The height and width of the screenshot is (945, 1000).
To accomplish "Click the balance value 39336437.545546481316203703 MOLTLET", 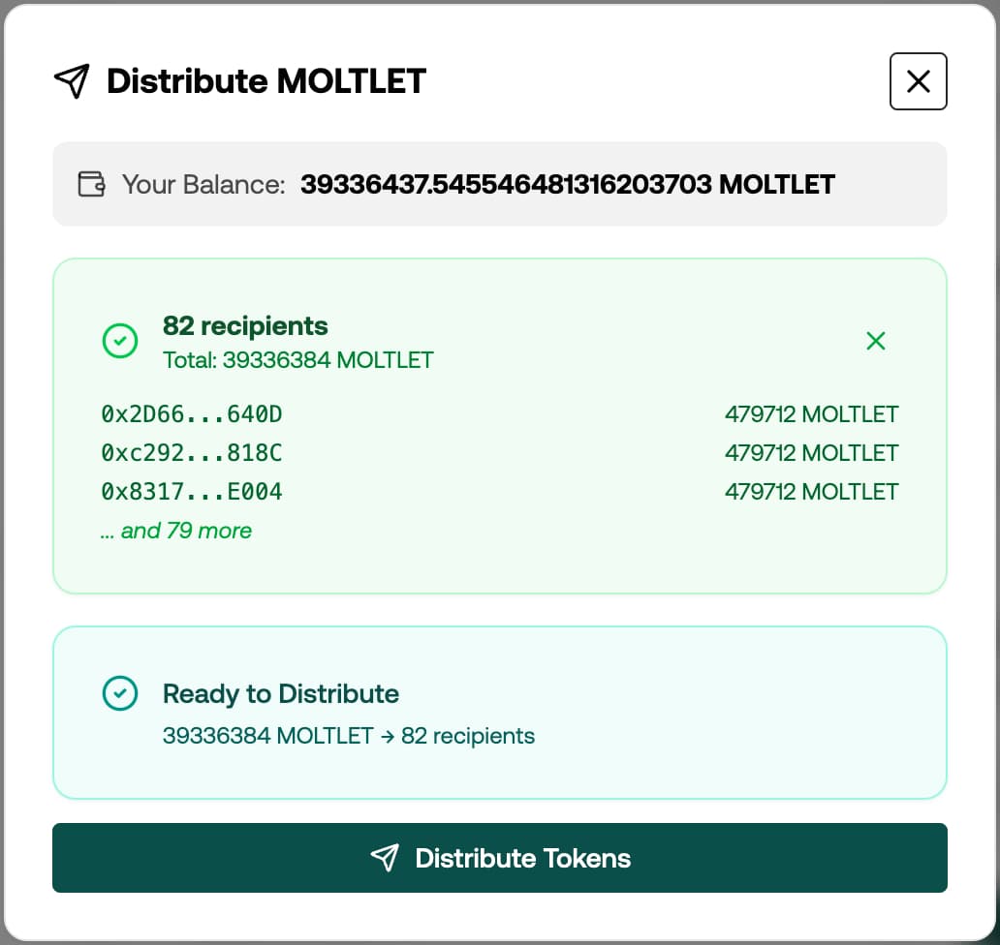I will click(x=568, y=184).
